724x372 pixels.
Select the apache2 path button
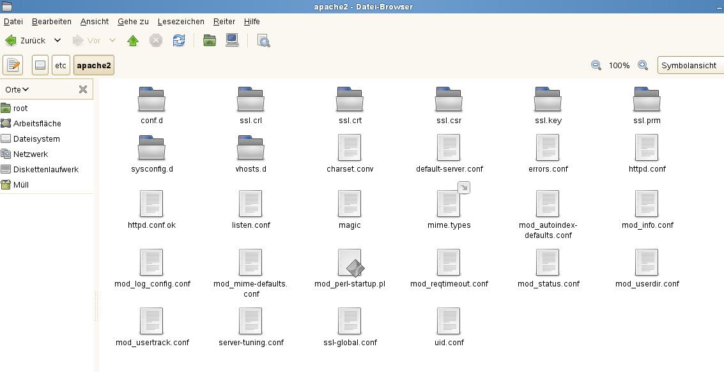point(94,65)
